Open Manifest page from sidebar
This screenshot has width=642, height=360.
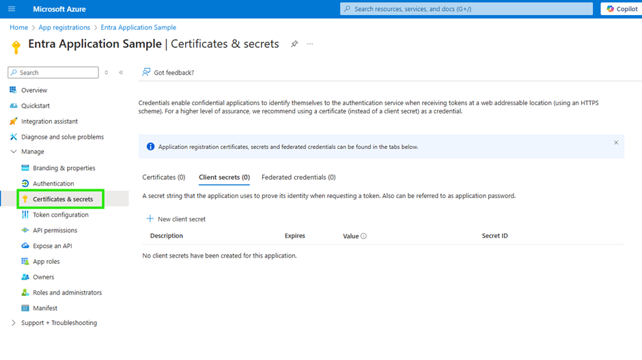pyautogui.click(x=45, y=308)
